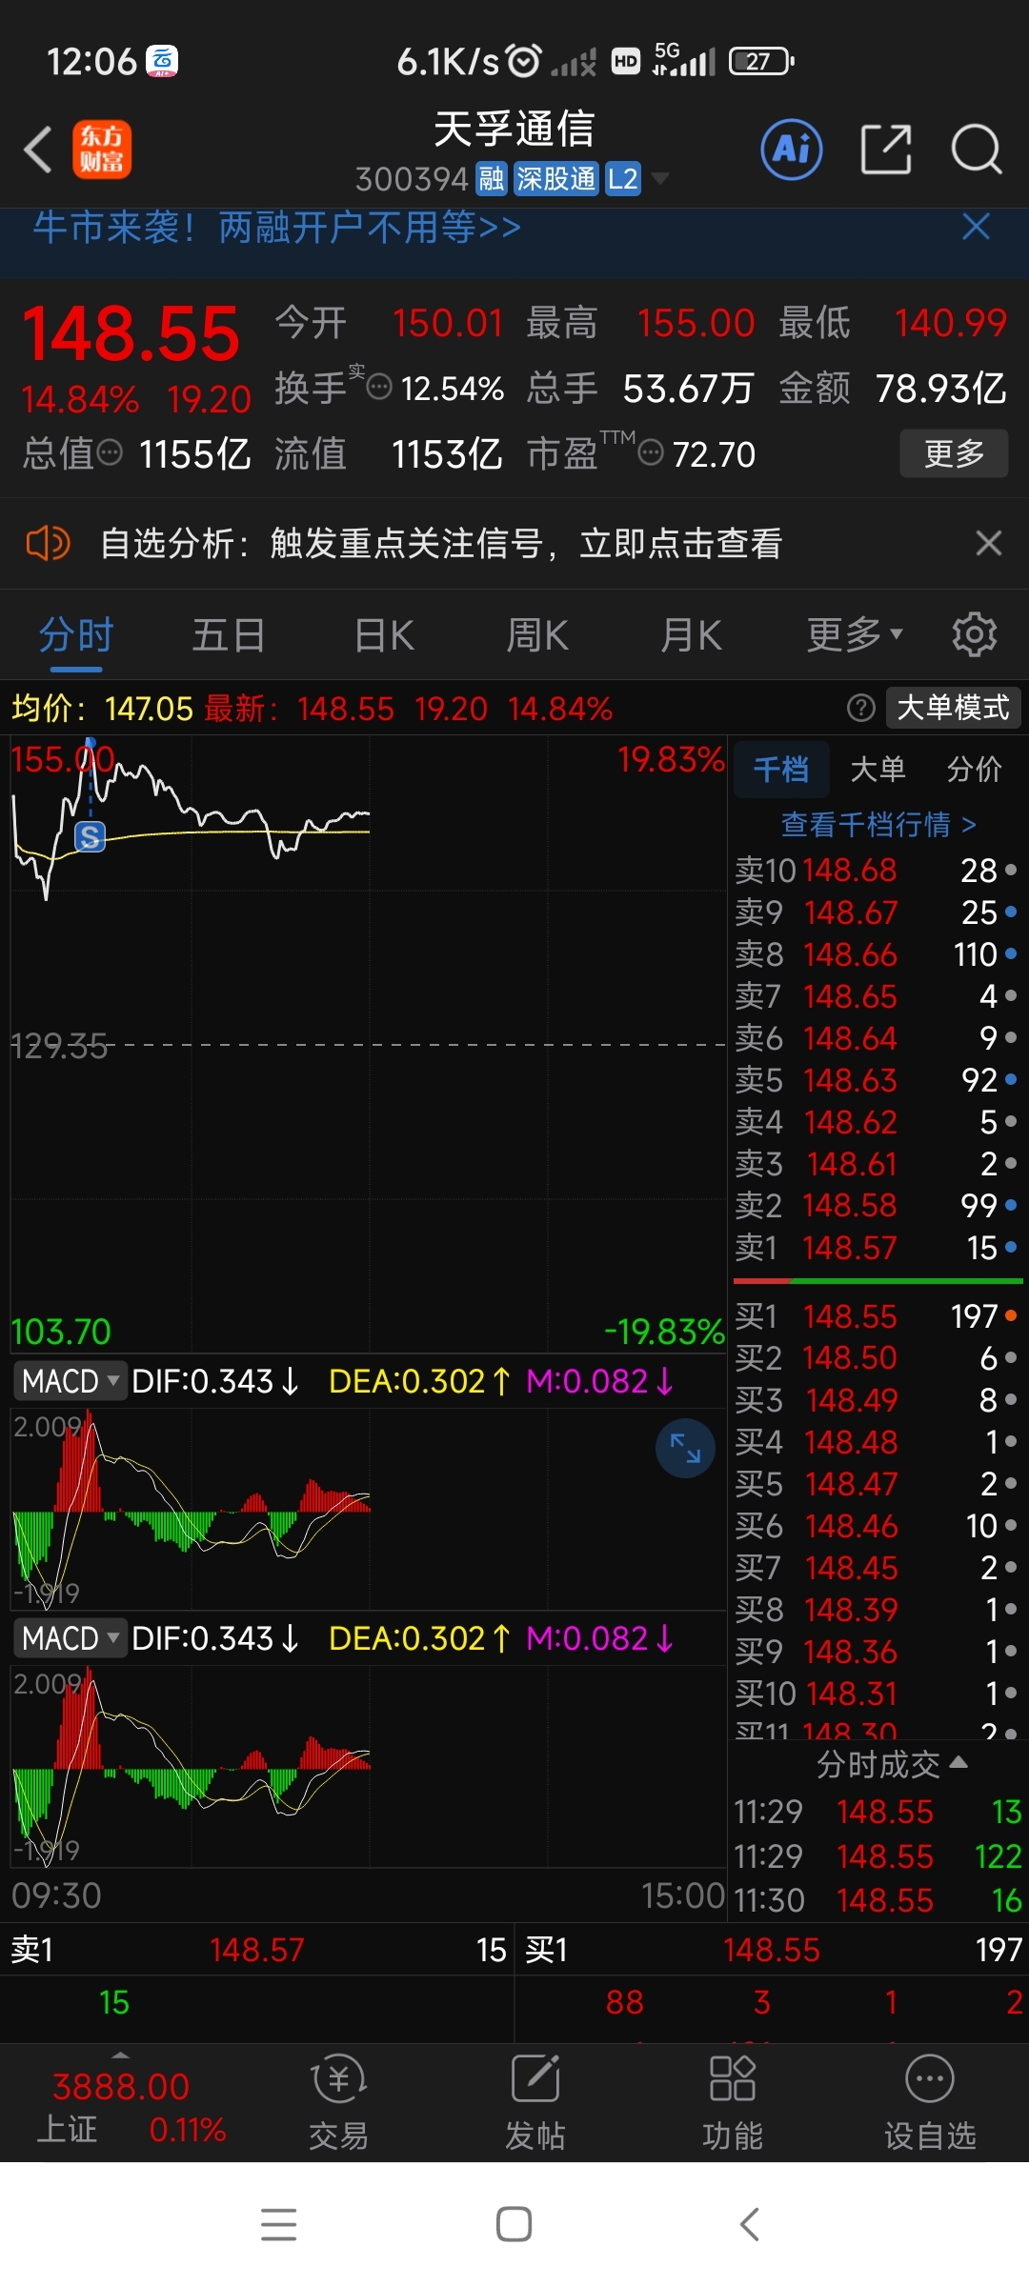Viewport: 1029px width, 2286px height.
Task: Tap the help question mark near 大单模式
Action: pyautogui.click(x=860, y=708)
